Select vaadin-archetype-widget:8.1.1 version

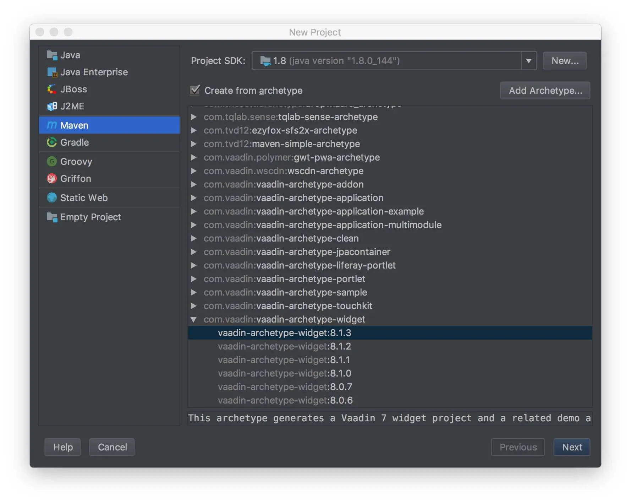pyautogui.click(x=390, y=360)
